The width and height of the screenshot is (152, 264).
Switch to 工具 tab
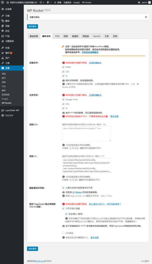106,36
